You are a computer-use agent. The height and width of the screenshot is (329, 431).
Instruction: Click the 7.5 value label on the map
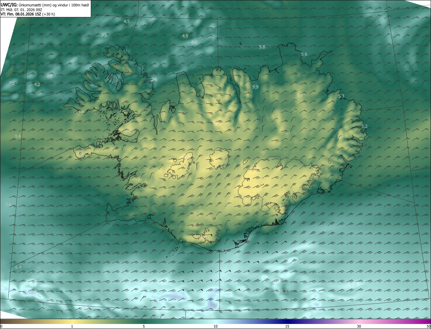point(104,35)
